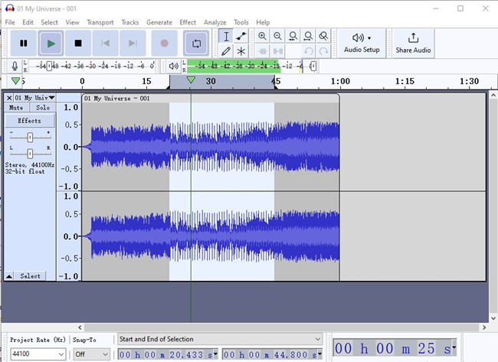Image resolution: width=498 pixels, height=362 pixels.
Task: Adjust the recording level slider handle
Action: 49,66
